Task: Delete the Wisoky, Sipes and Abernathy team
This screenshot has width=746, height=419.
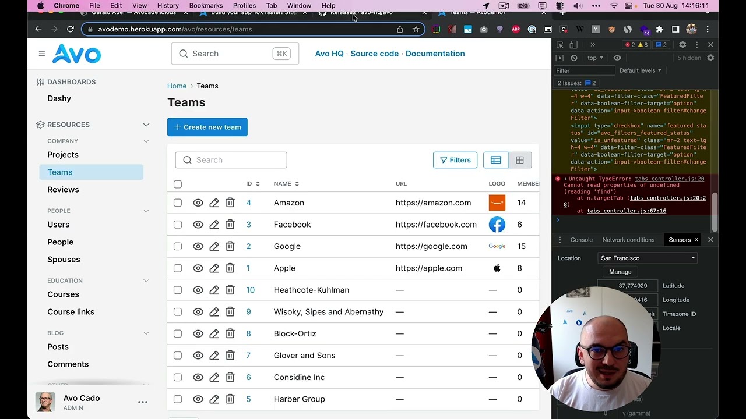Action: 230,312
